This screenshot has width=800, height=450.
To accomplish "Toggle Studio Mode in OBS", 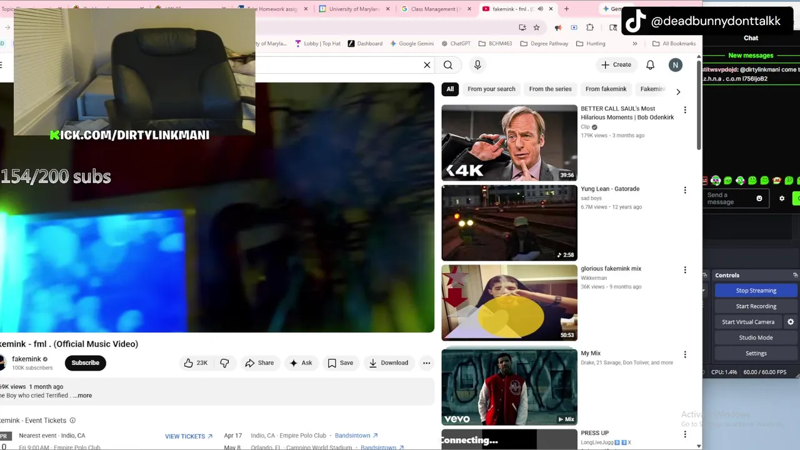I will (x=756, y=337).
